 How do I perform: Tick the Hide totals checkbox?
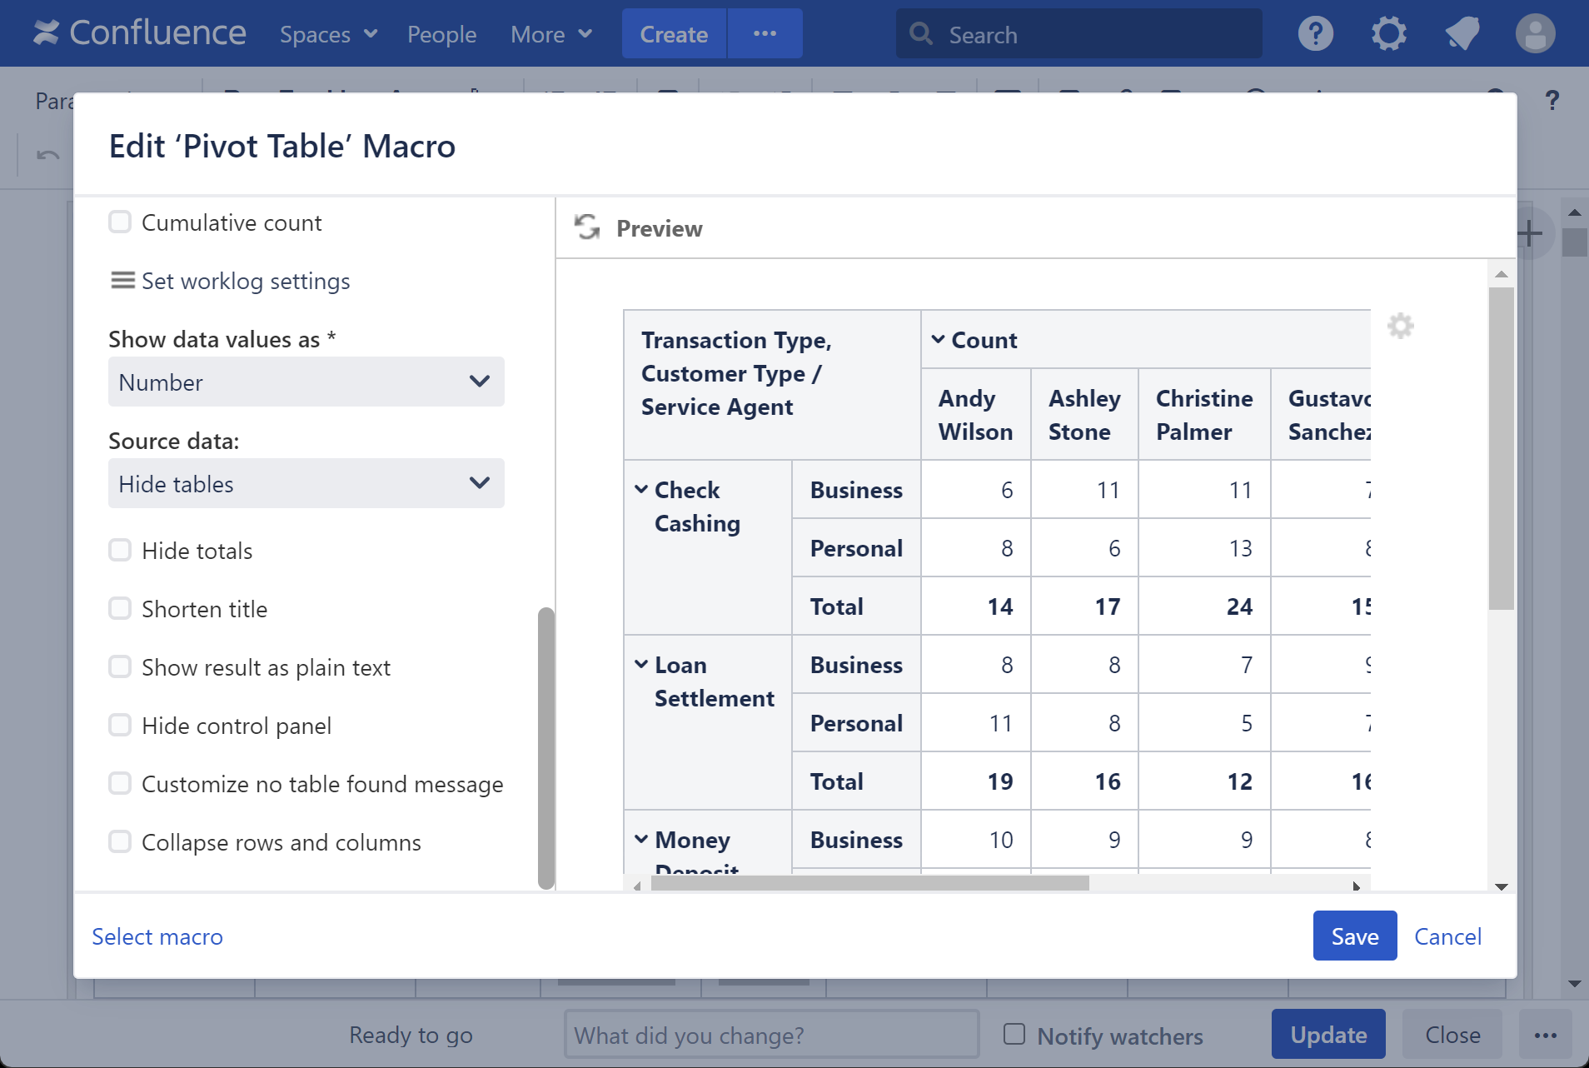pyautogui.click(x=120, y=551)
